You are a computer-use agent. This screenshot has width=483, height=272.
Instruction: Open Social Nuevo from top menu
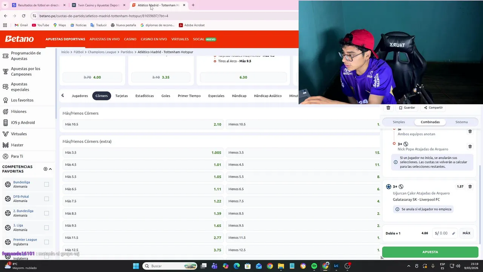(204, 39)
